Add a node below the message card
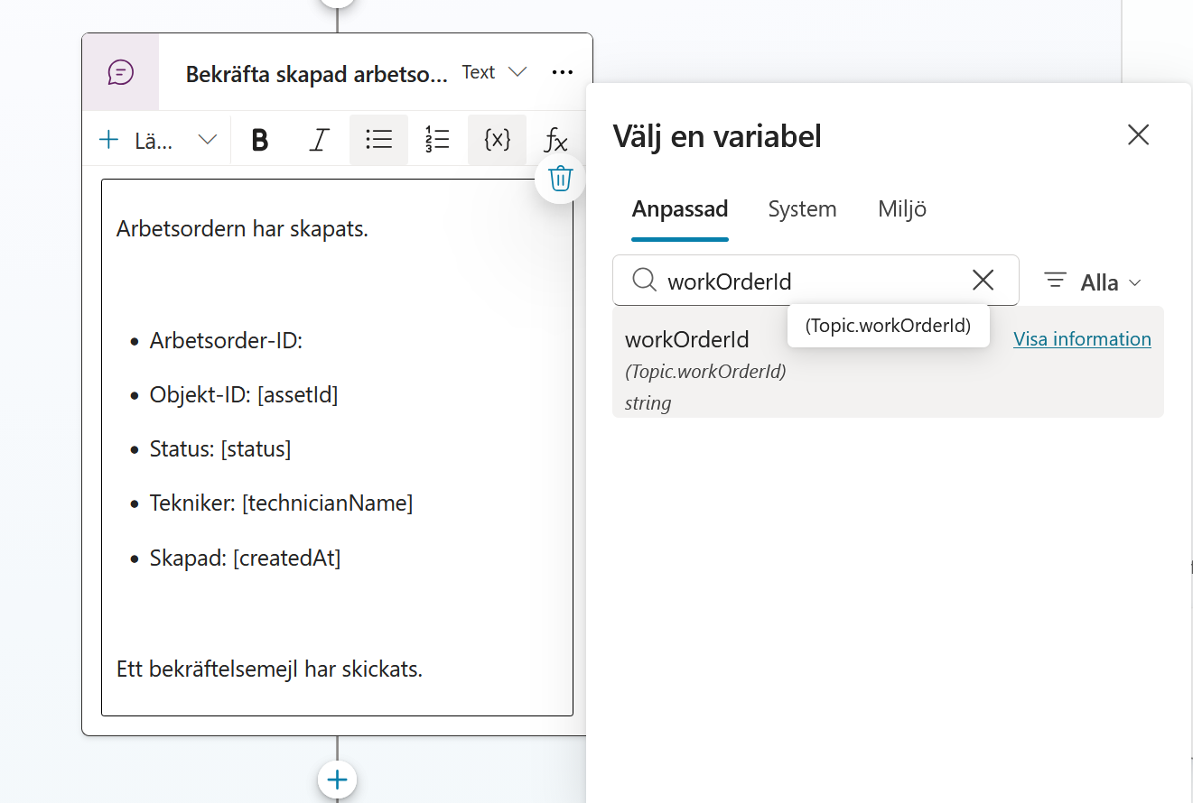Image resolution: width=1193 pixels, height=803 pixels. [x=337, y=780]
